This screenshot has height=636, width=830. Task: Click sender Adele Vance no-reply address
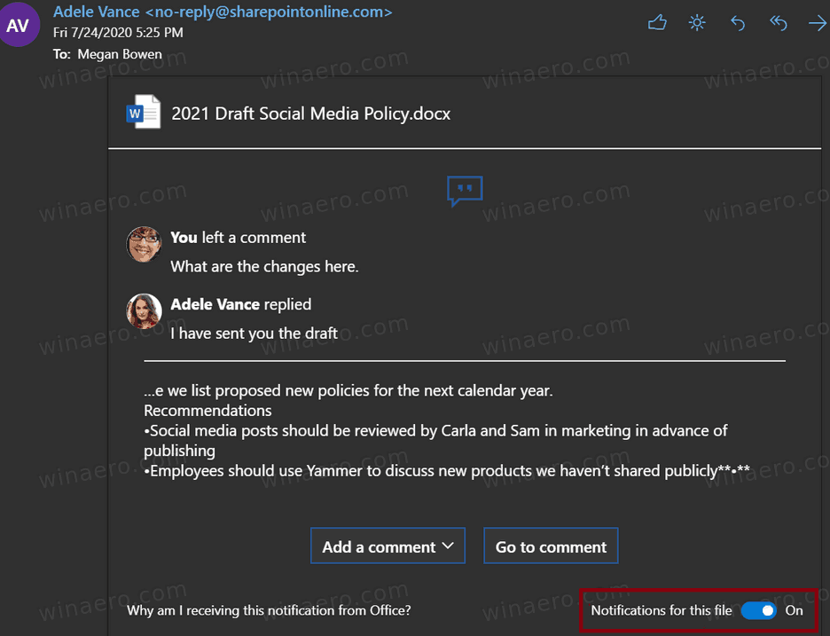pos(223,12)
